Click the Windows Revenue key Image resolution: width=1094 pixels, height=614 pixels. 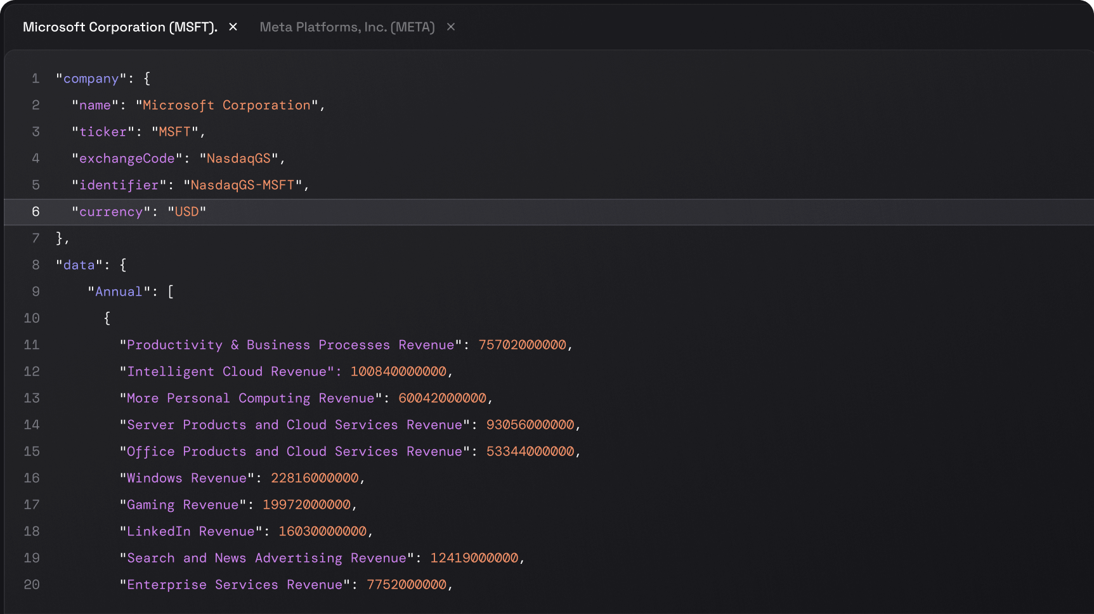(186, 478)
